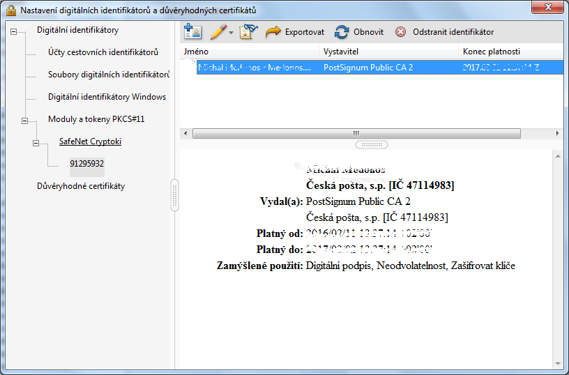Sort by the Vystavitel column header

click(x=388, y=52)
